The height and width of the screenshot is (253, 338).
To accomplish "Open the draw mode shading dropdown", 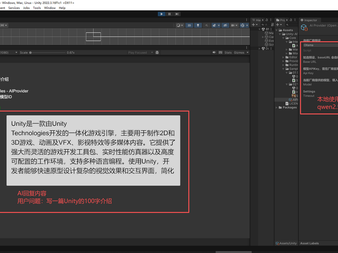I will point(180,25).
